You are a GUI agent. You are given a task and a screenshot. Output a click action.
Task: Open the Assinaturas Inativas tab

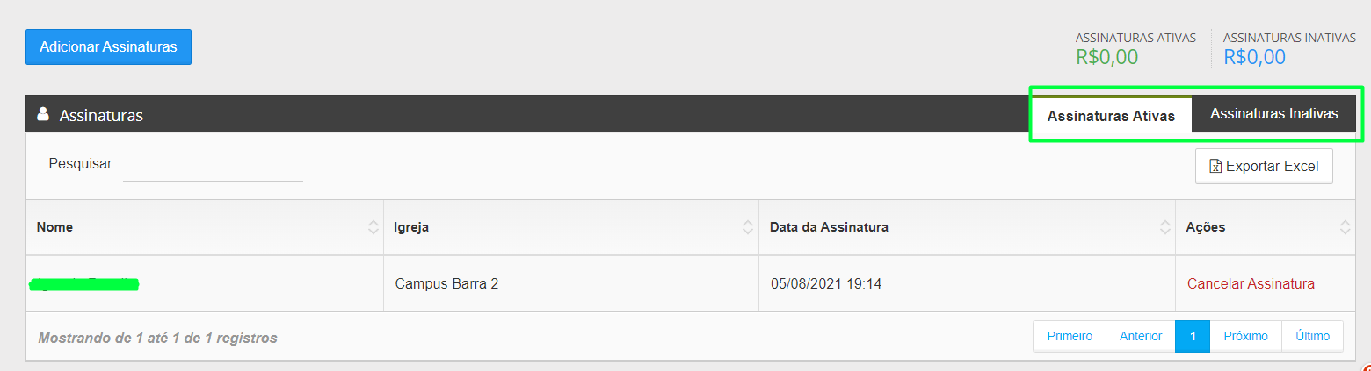coord(1273,114)
